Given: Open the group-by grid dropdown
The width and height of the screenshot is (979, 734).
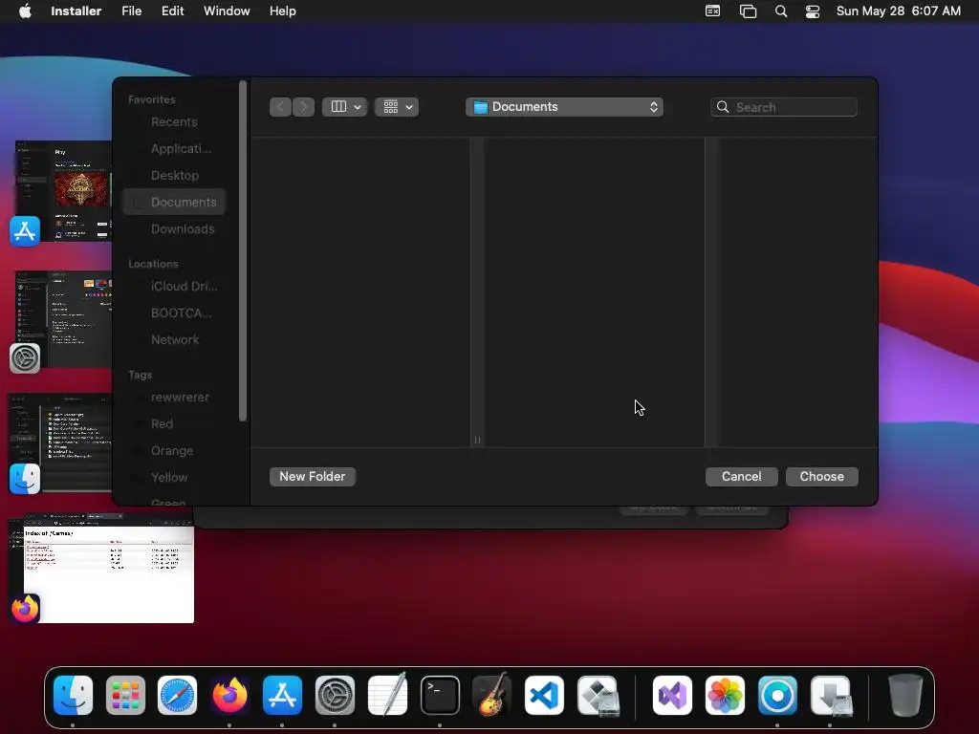Looking at the screenshot, I should [x=397, y=107].
